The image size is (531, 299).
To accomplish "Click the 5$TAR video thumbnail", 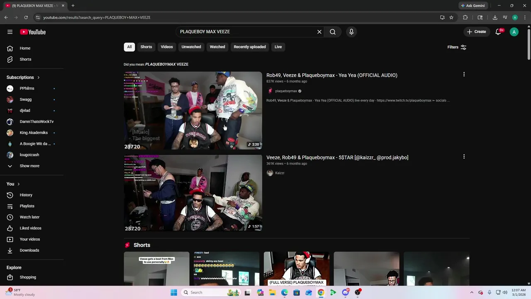I will pyautogui.click(x=193, y=193).
